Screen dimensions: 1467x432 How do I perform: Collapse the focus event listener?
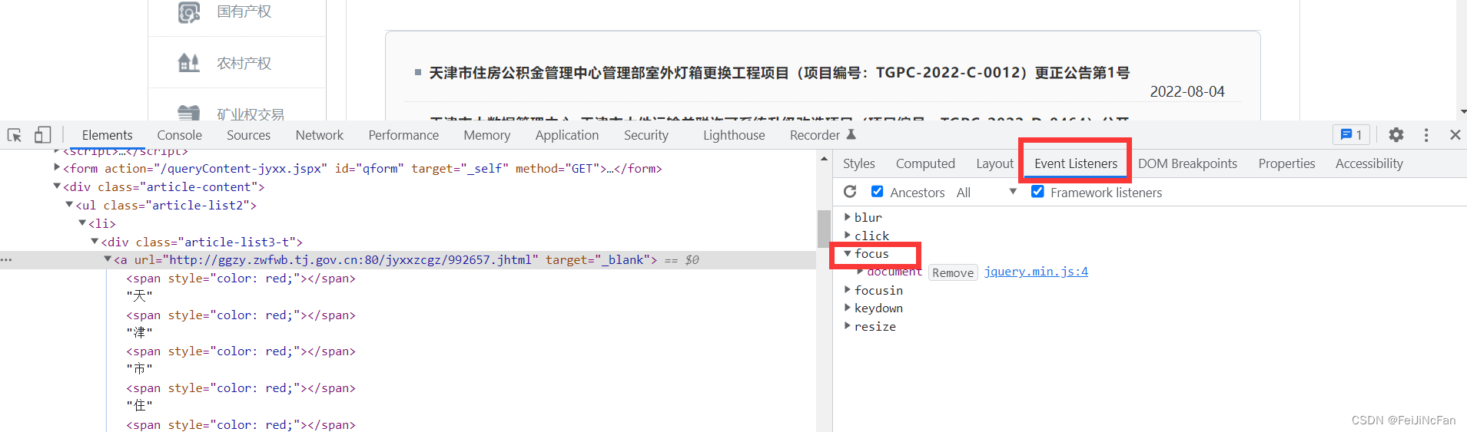[x=848, y=253]
